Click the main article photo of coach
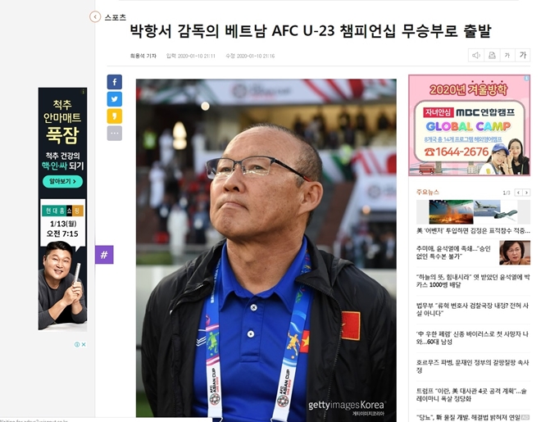The width and height of the screenshot is (541, 422). tap(266, 248)
